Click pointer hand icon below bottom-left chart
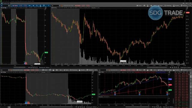The width and height of the screenshot is (192, 108). point(84,107)
